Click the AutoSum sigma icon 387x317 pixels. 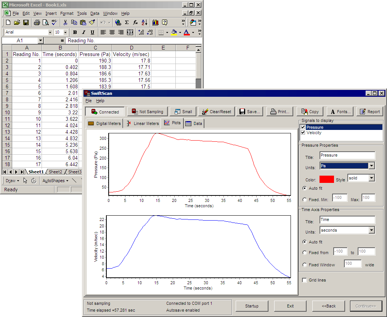(127, 22)
